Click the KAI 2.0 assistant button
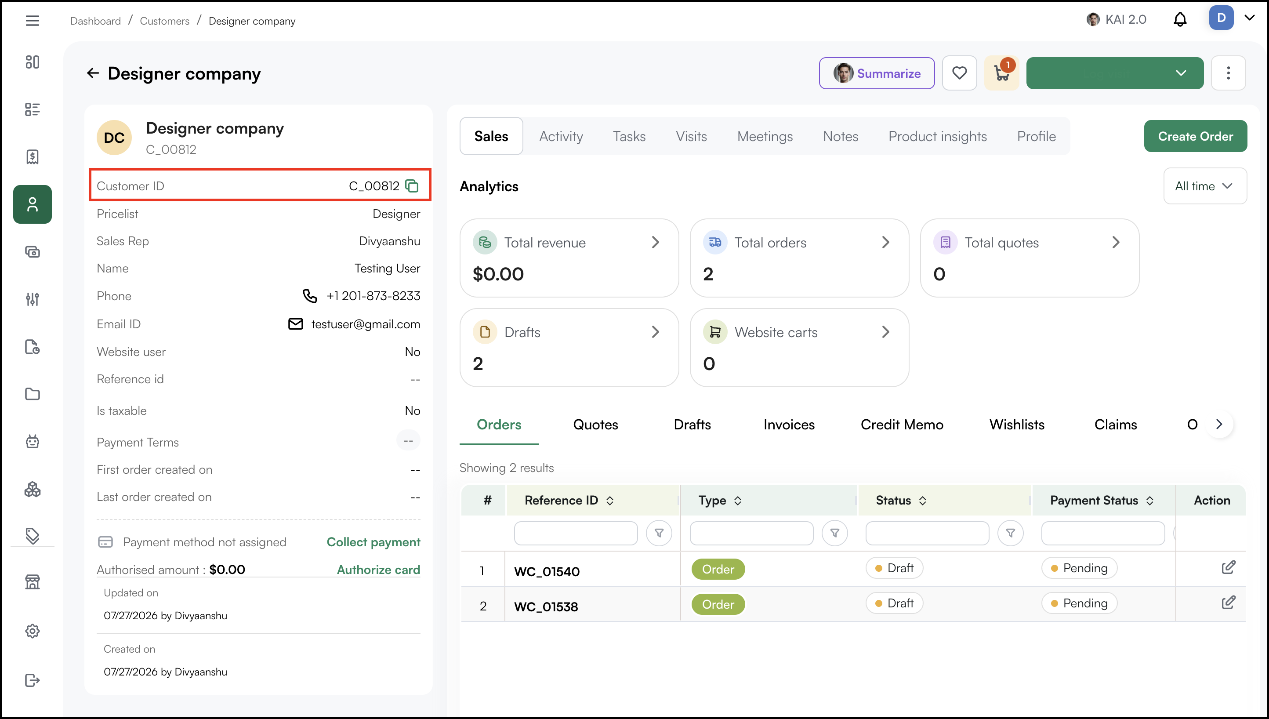The image size is (1269, 719). (x=1116, y=19)
